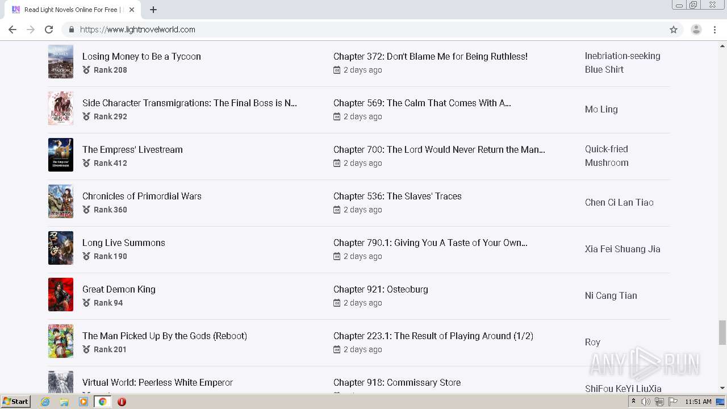Open the Chrome three-dot menu

715,30
